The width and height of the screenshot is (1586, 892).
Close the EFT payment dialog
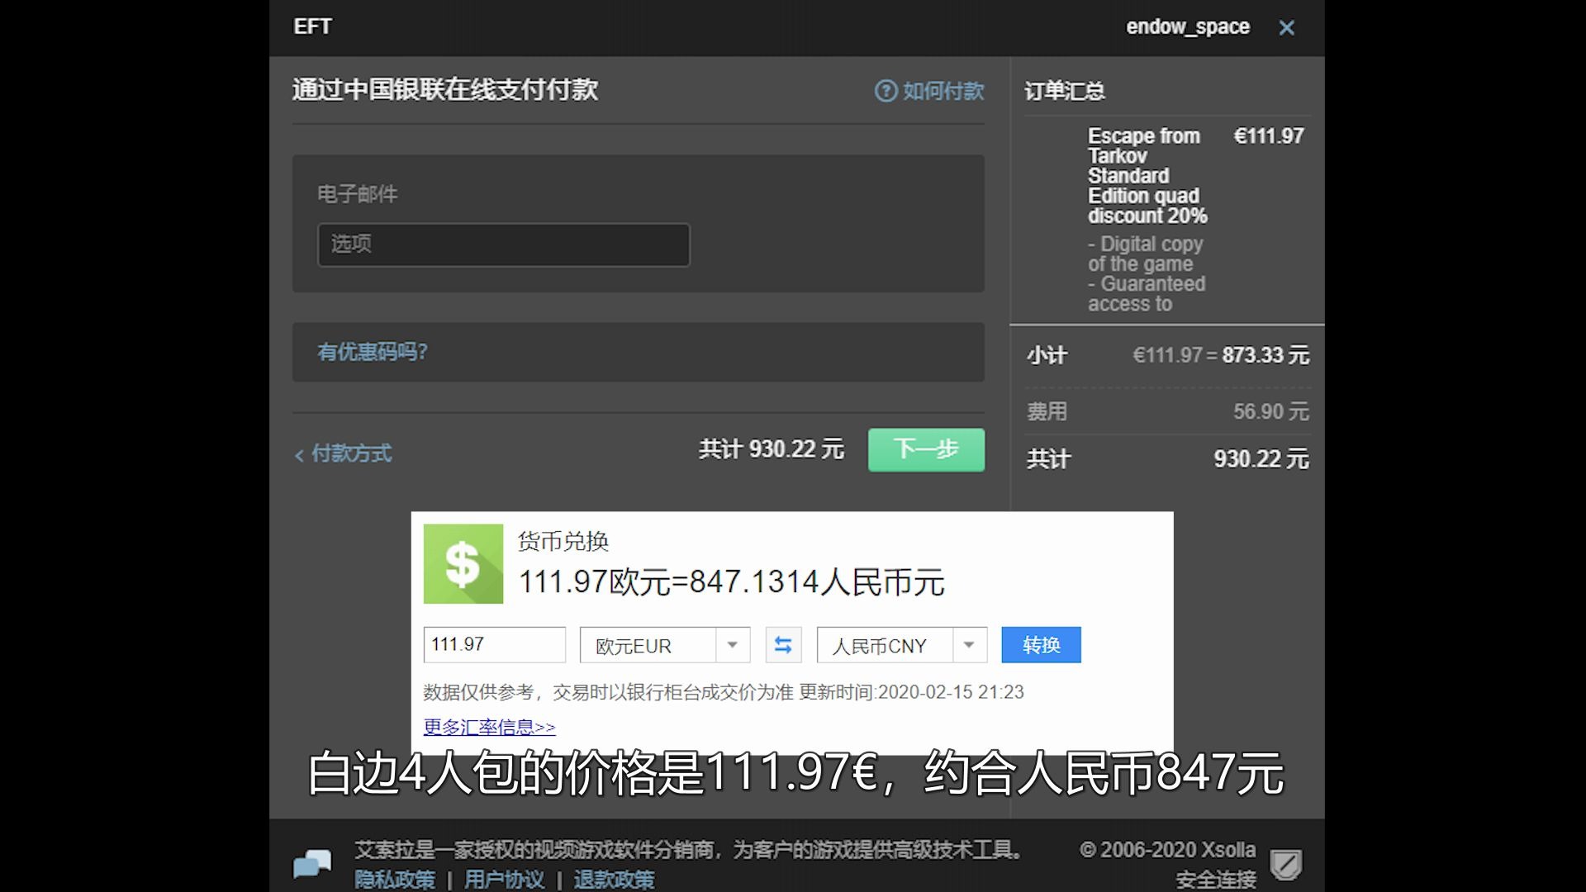(x=1286, y=28)
